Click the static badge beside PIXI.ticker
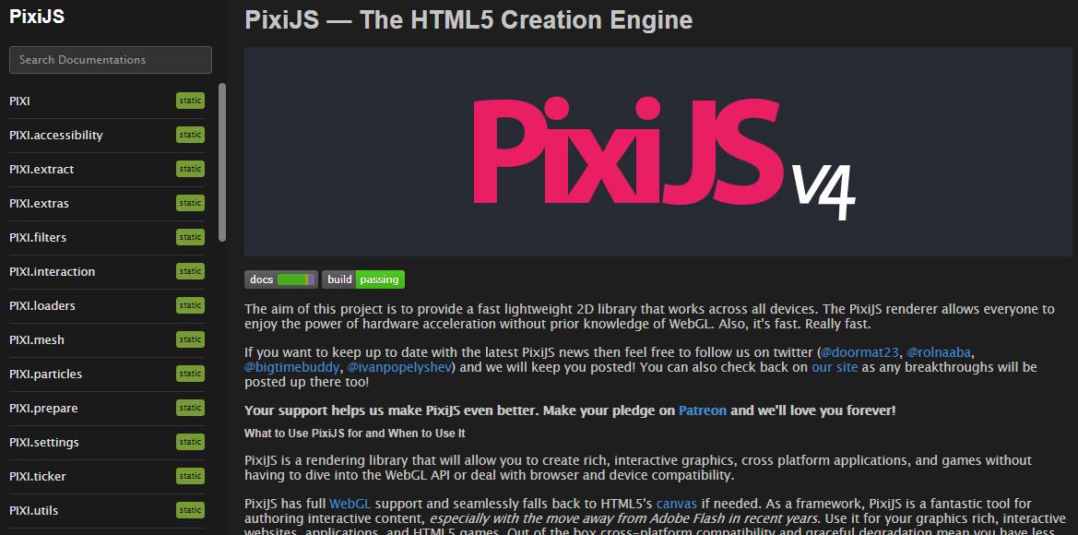 (x=191, y=475)
